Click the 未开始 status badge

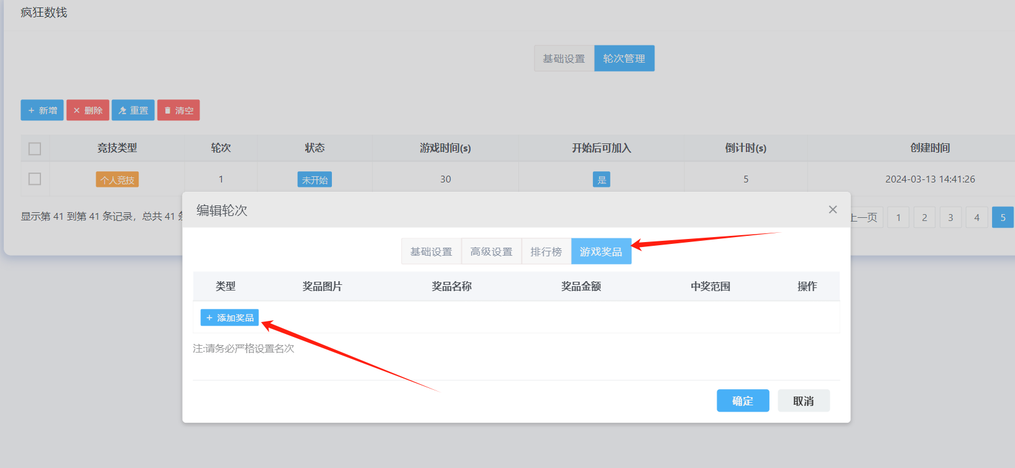[x=315, y=179]
